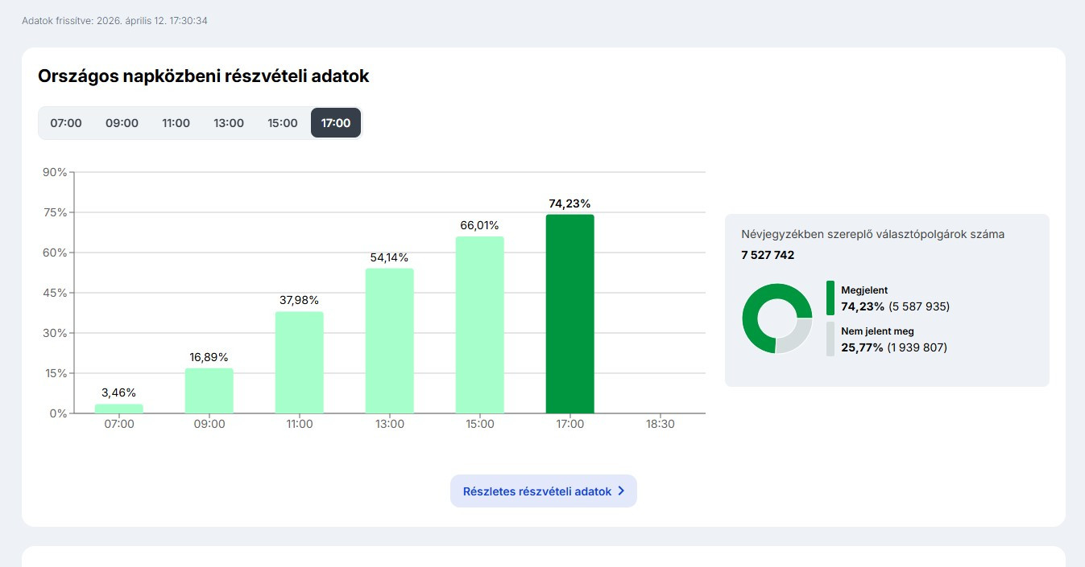Click the gray Nem jelent meg swatch
This screenshot has height=567, width=1085.
click(830, 339)
